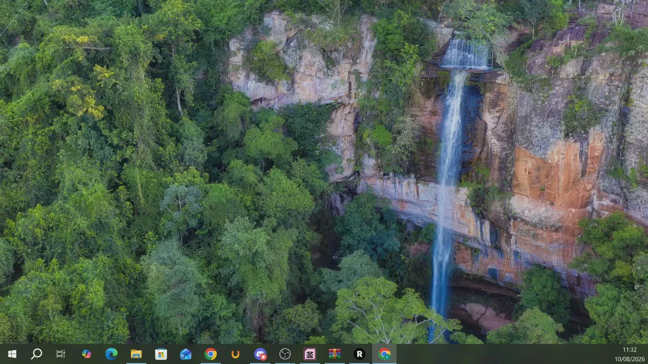This screenshot has width=648, height=364.
Task: Launch Microsoft Copilot from the taskbar
Action: click(x=87, y=354)
